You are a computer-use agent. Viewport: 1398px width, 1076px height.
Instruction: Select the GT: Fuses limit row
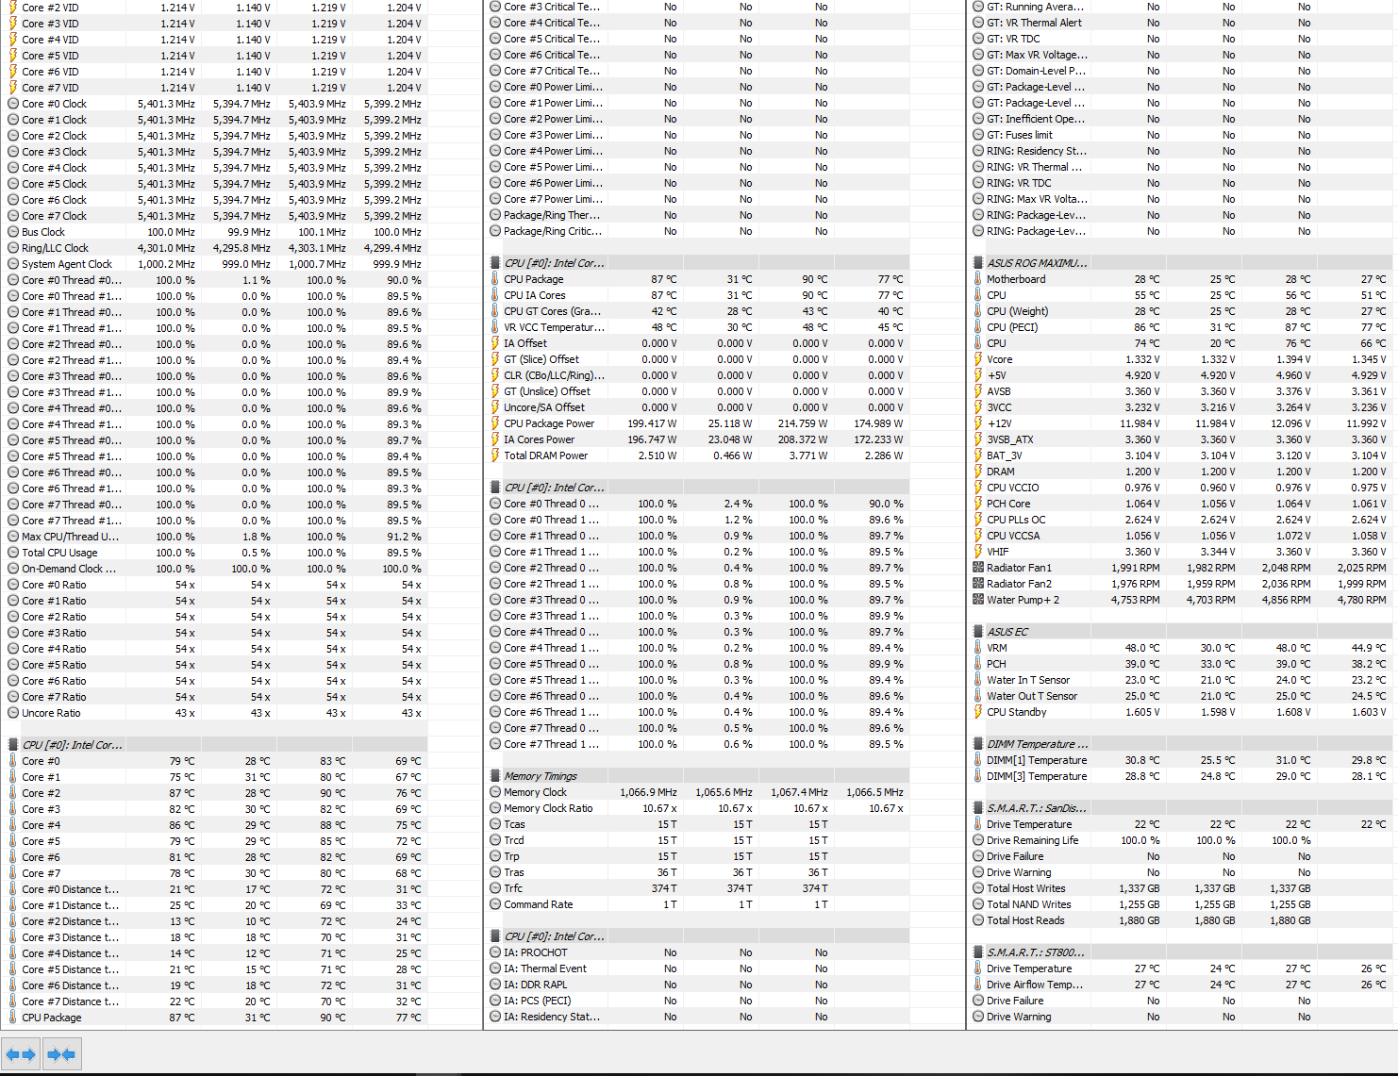1181,135
